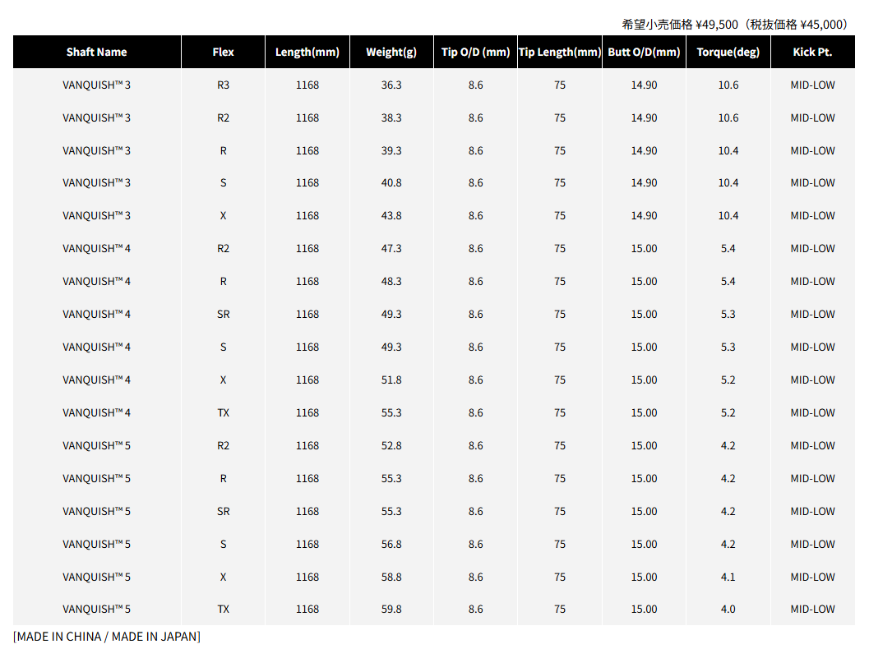
Task: Click the Weight(g) column header
Action: tap(391, 52)
